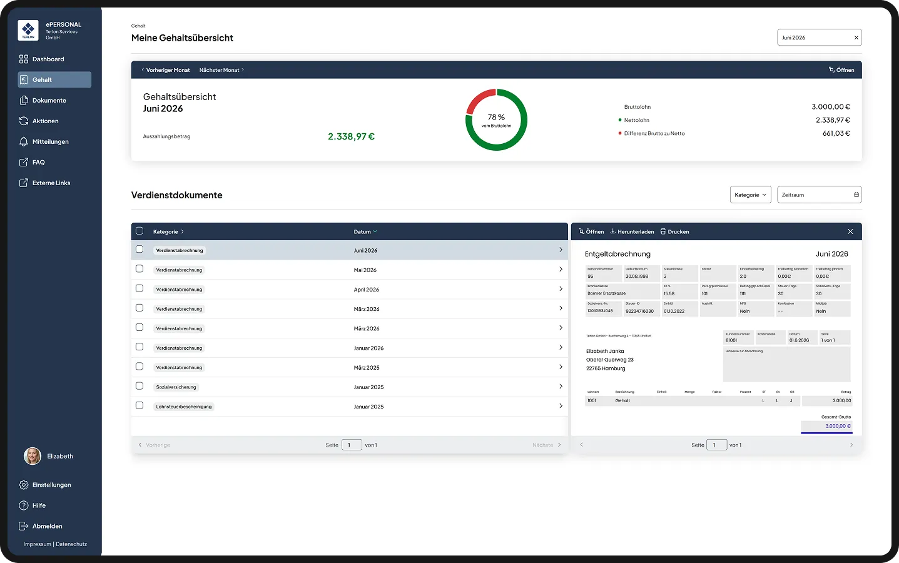Open the Zeitraum calendar icon

(x=856, y=195)
